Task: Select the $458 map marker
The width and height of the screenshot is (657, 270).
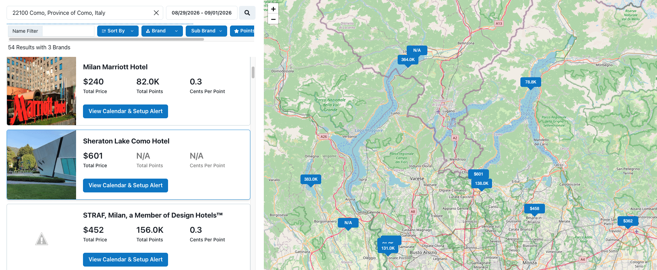Action: point(534,209)
